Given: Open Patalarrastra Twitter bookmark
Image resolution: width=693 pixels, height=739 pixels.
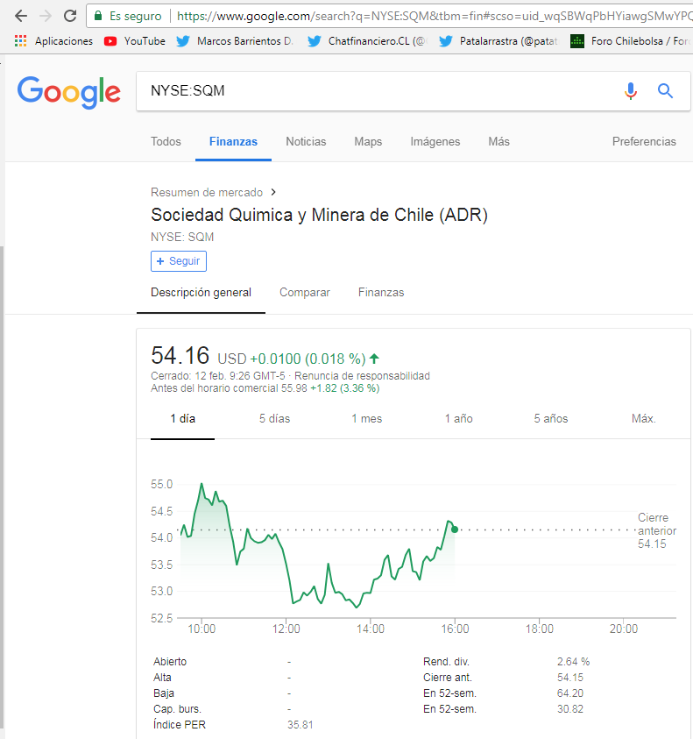Looking at the screenshot, I should [x=498, y=41].
